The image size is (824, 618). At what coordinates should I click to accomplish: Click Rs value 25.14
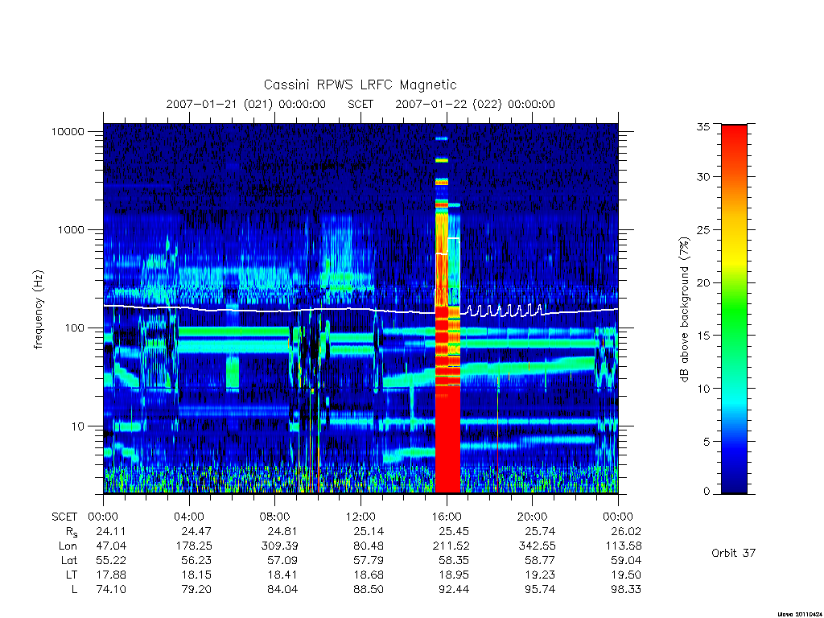point(369,531)
